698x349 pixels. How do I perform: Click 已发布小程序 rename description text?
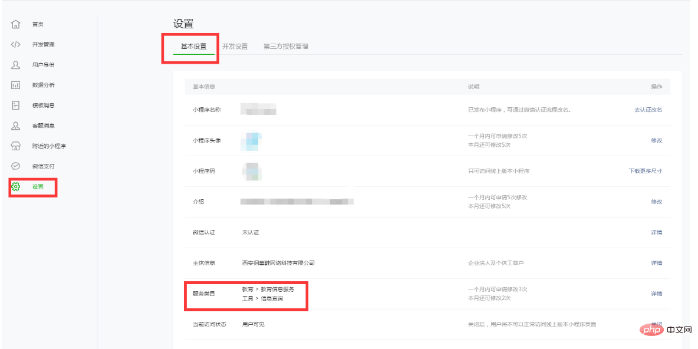point(519,110)
